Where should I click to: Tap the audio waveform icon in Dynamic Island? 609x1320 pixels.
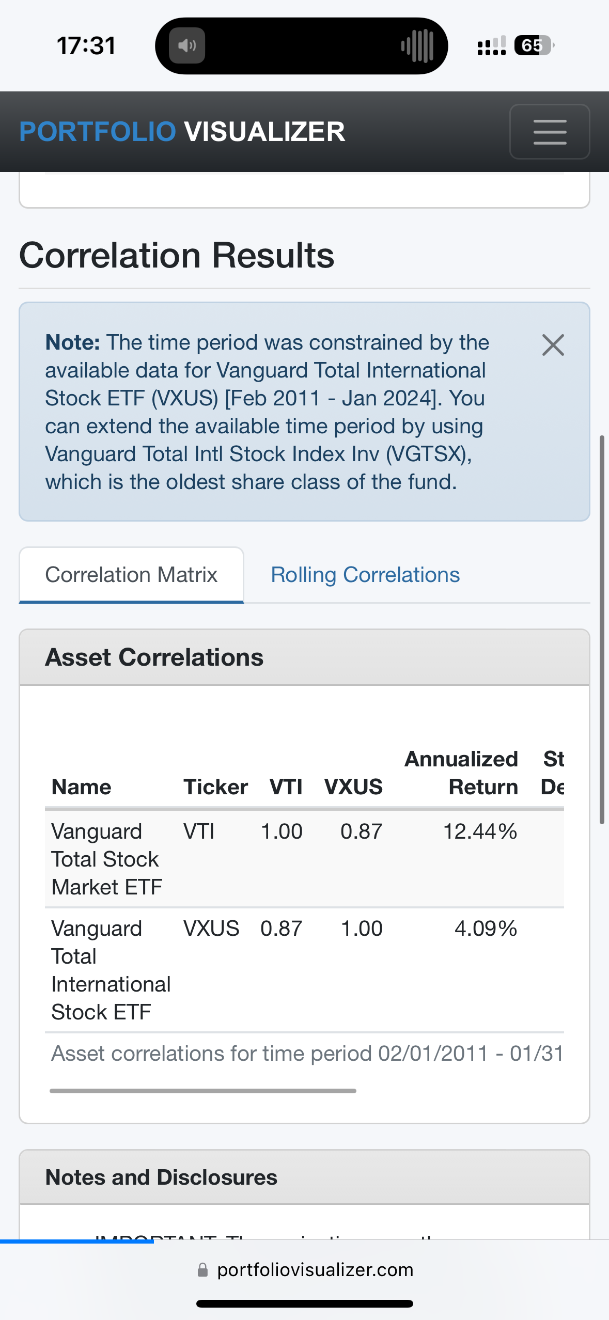tap(417, 46)
